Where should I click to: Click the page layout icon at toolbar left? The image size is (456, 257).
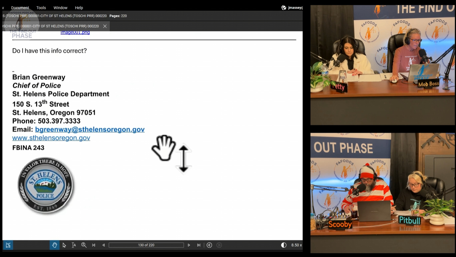click(x=8, y=245)
